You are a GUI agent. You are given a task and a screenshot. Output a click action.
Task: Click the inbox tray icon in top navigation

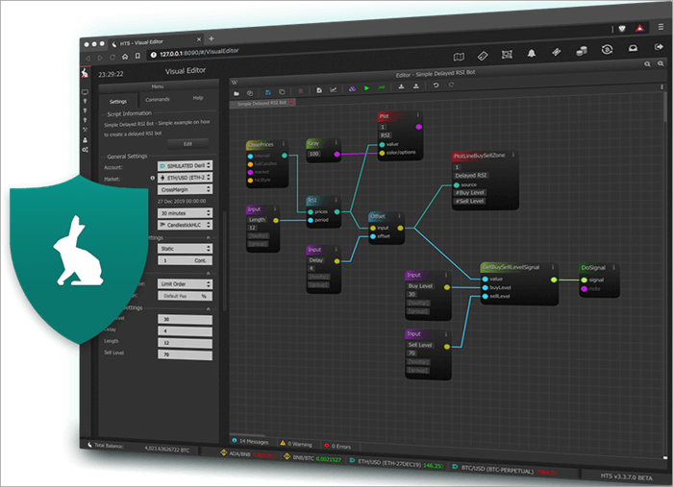633,48
